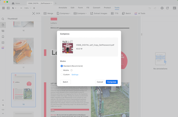178x117 pixels.
Task: Click the Batch tool in toolbar
Action: 126,13
